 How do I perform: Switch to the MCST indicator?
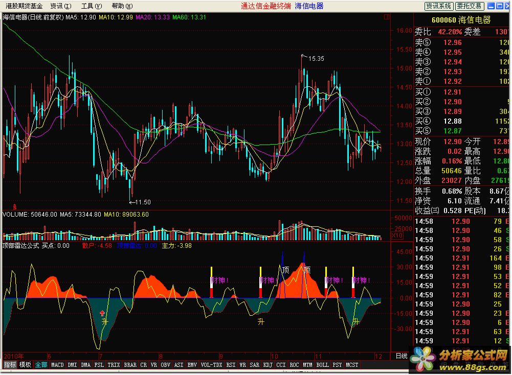352,365
